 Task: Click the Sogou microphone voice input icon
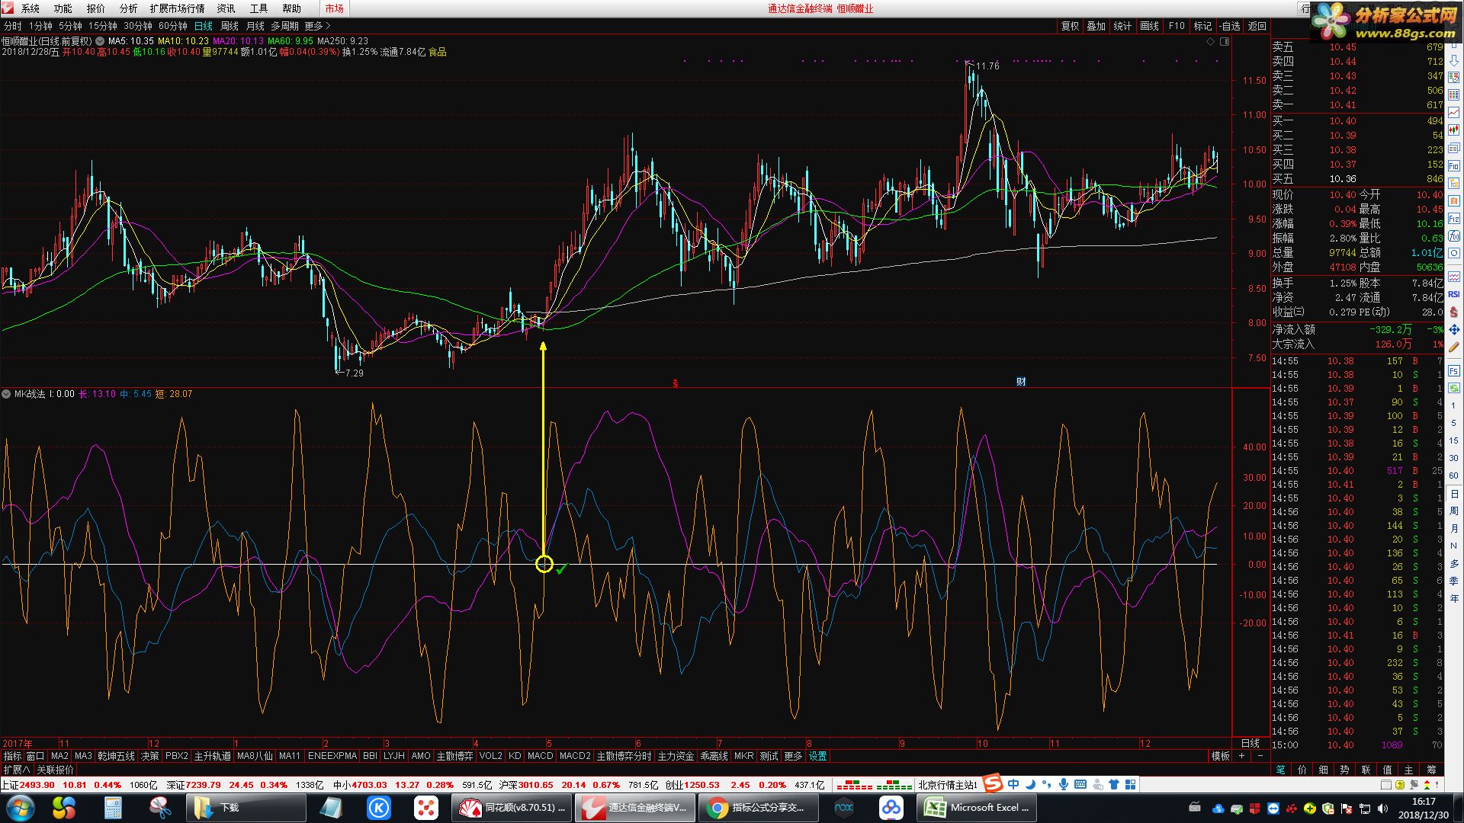(1064, 784)
